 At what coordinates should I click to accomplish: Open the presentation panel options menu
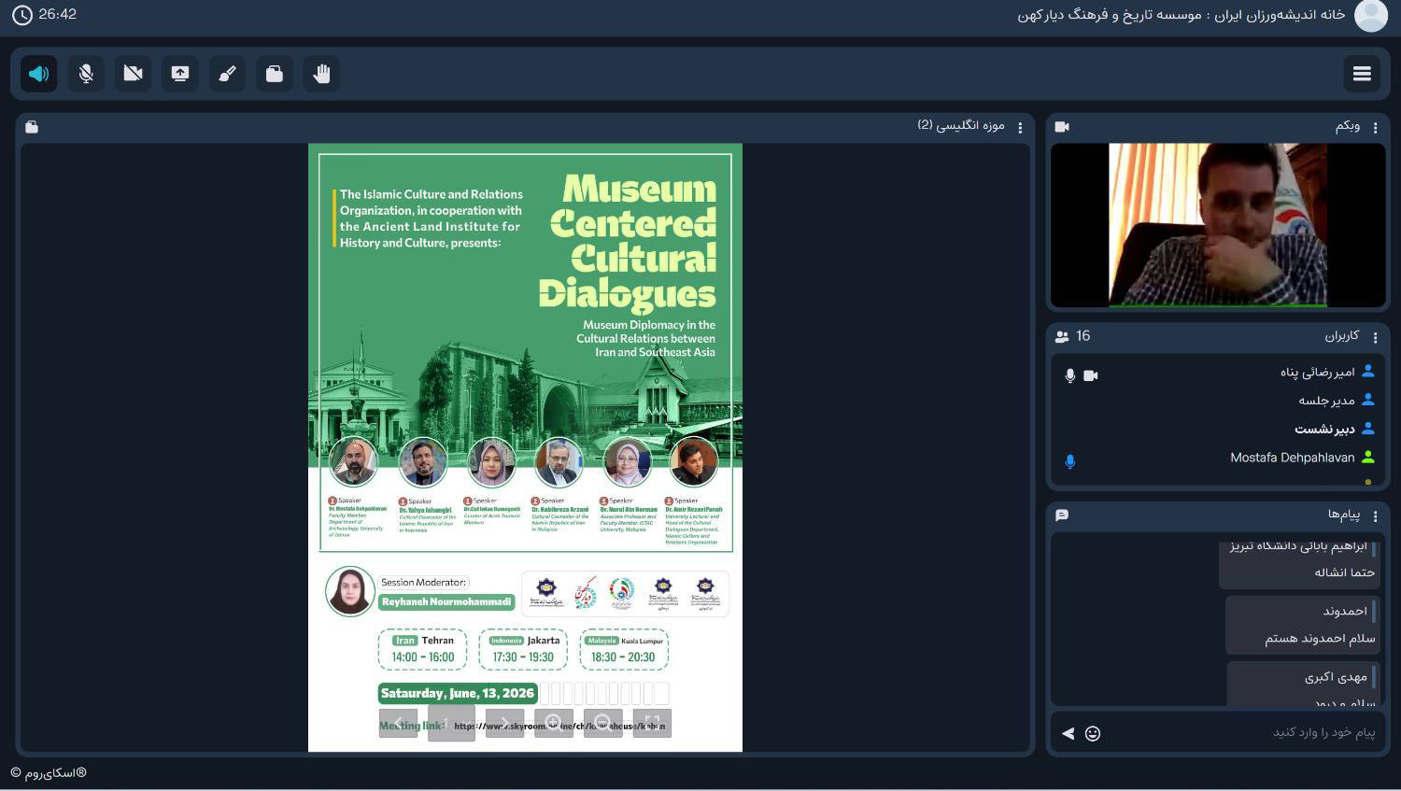tap(1020, 127)
